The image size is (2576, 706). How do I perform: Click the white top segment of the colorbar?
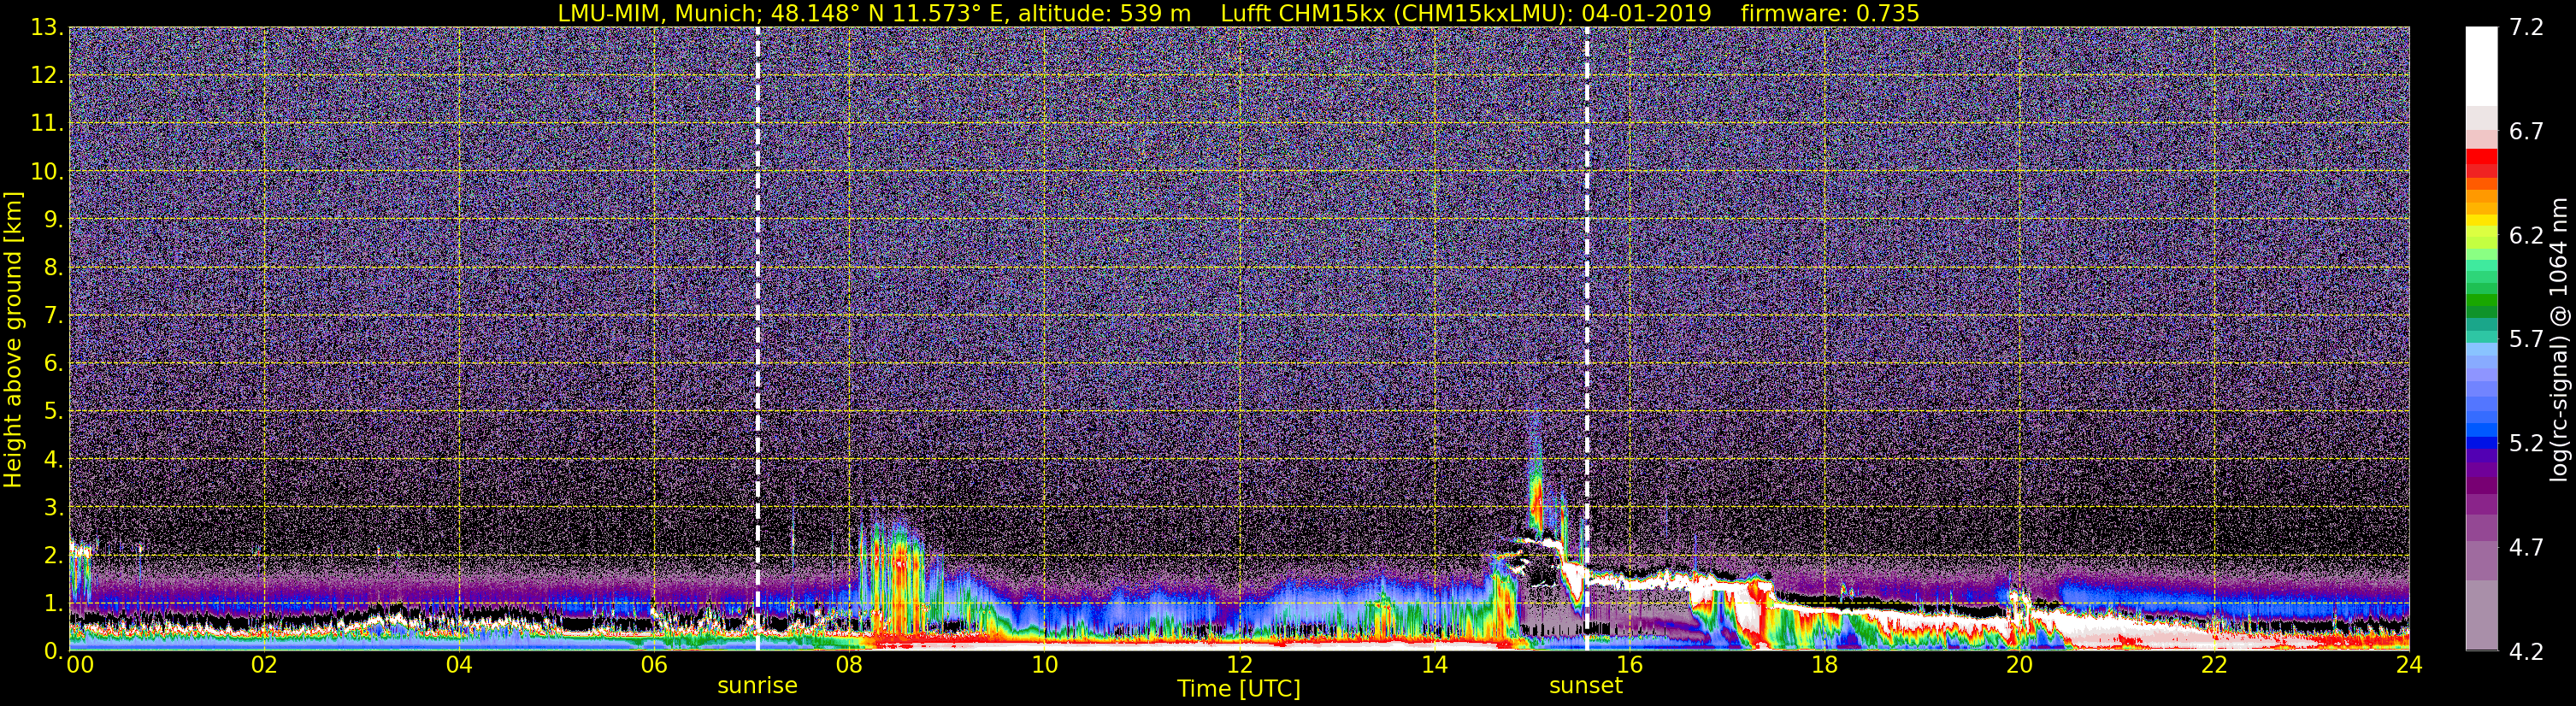(2481, 66)
